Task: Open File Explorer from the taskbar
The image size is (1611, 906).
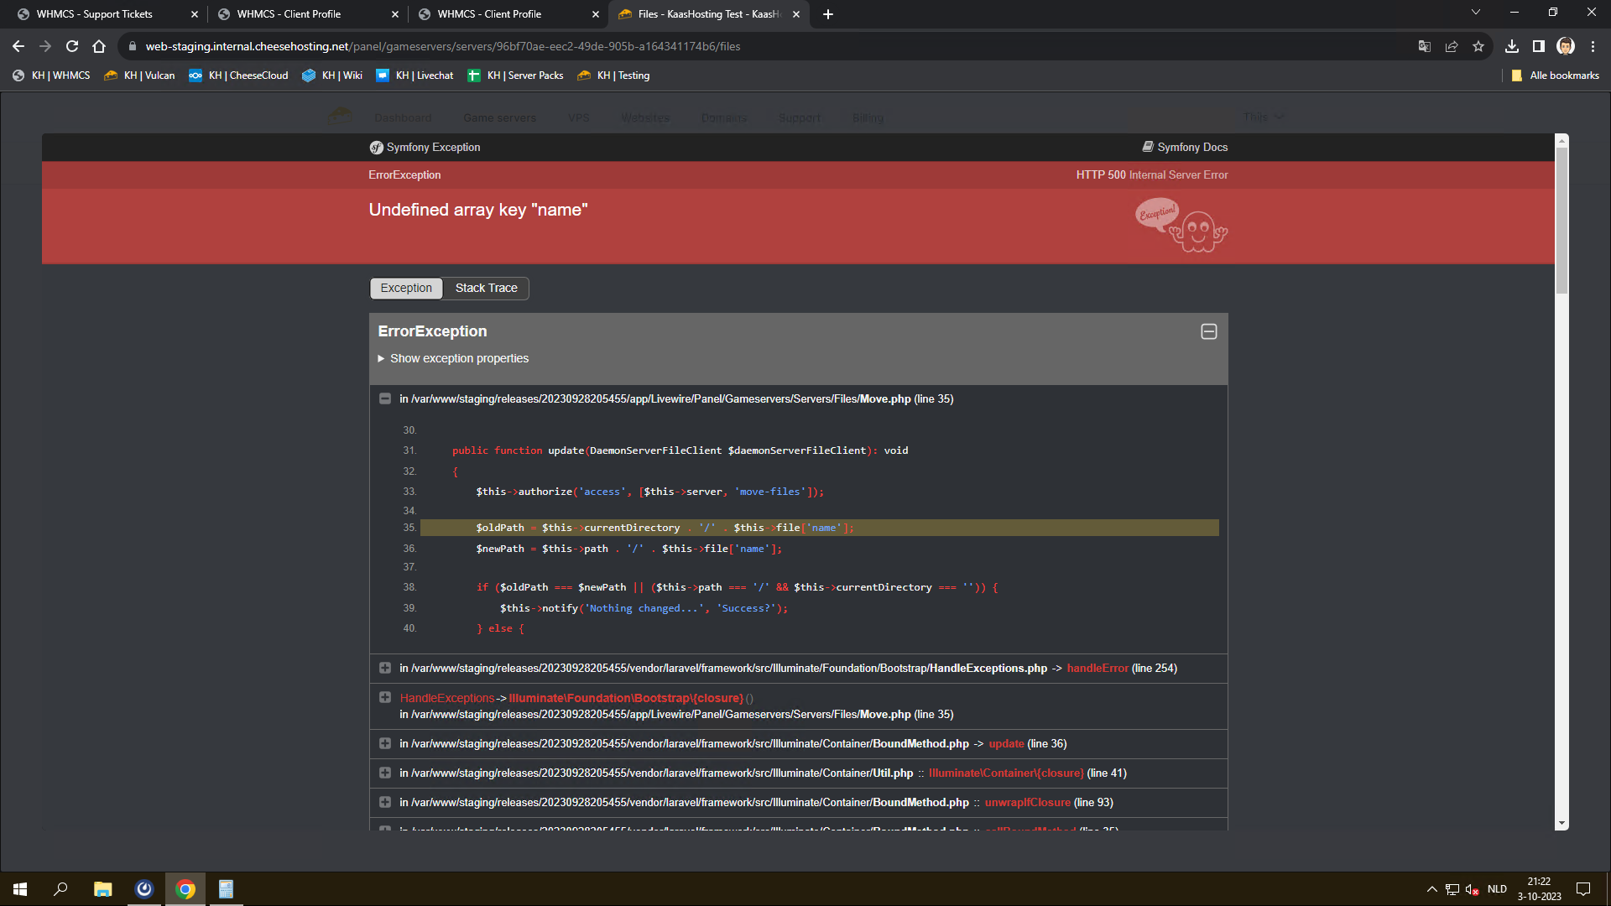Action: click(x=102, y=889)
